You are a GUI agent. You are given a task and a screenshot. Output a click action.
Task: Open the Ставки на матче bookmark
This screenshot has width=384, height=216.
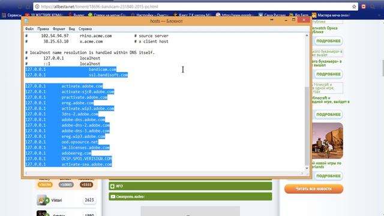pyautogui.click(x=107, y=15)
